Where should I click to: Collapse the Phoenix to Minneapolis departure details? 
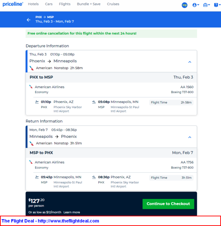click(x=190, y=62)
